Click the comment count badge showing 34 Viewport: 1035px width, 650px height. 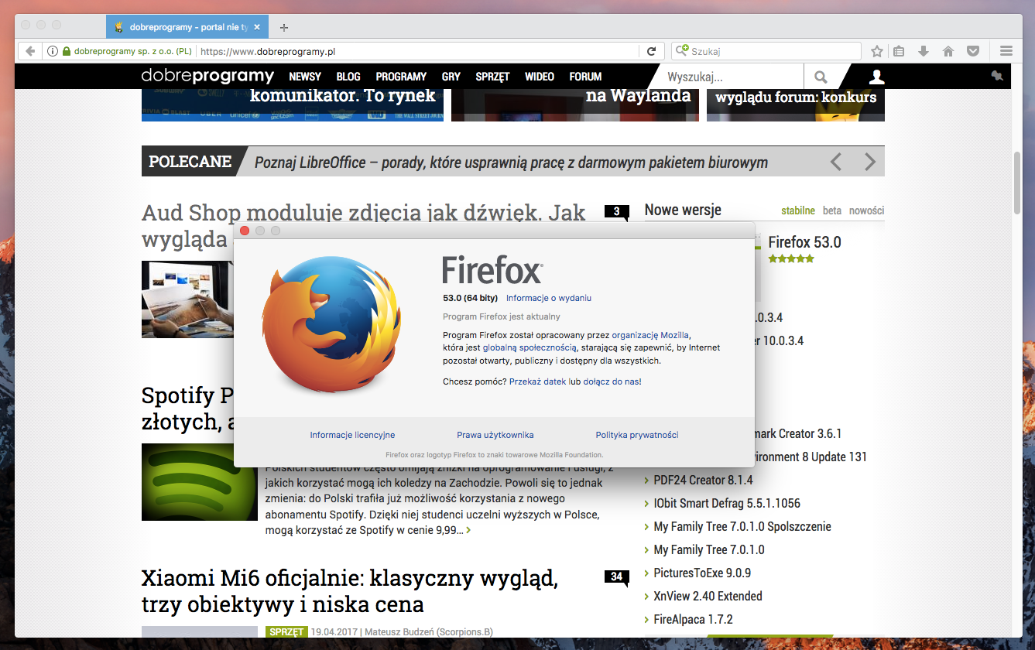[x=616, y=577]
